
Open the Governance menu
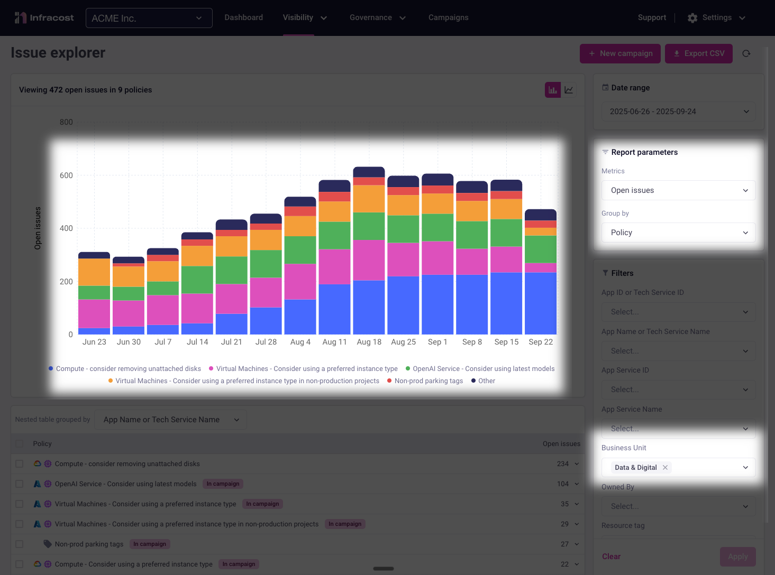coord(377,18)
